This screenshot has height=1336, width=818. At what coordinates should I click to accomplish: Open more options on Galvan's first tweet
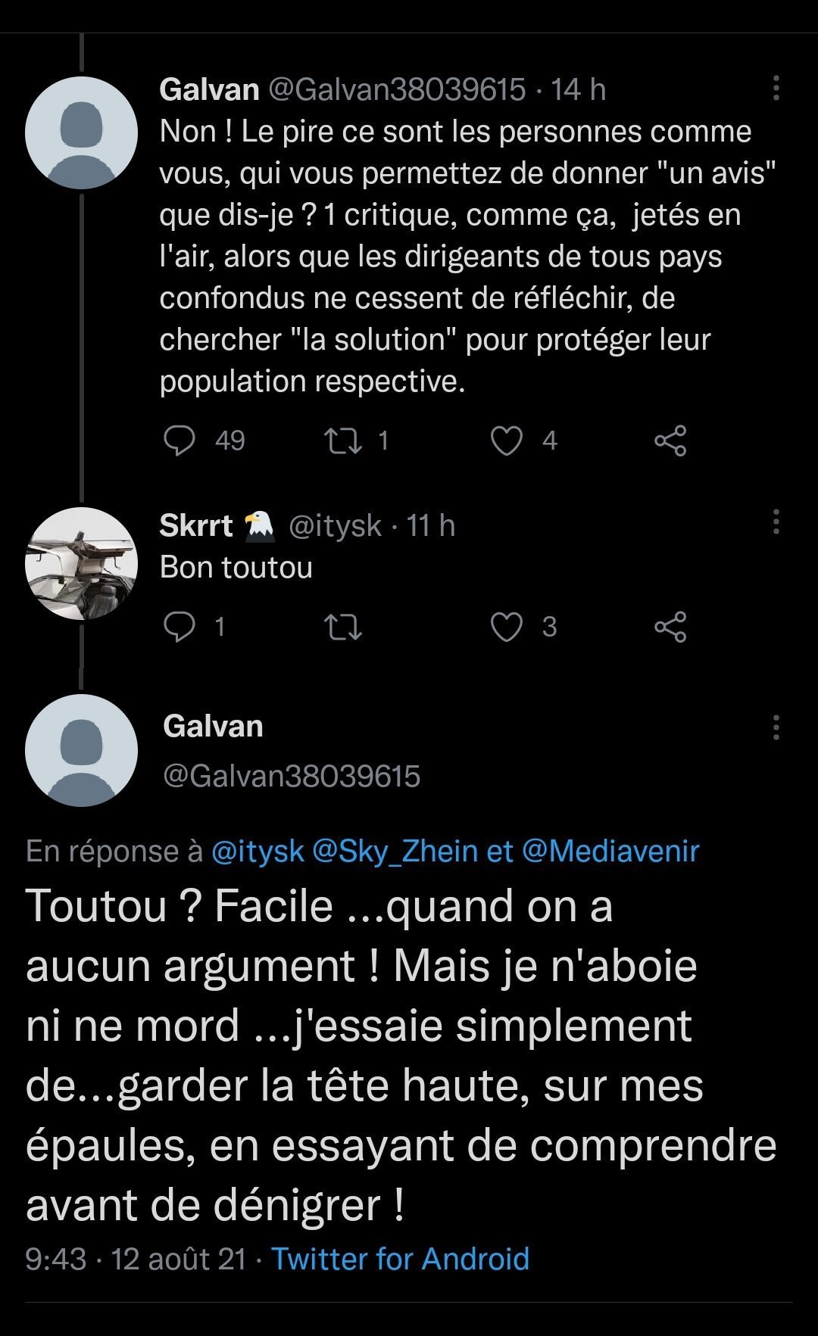coord(776,89)
